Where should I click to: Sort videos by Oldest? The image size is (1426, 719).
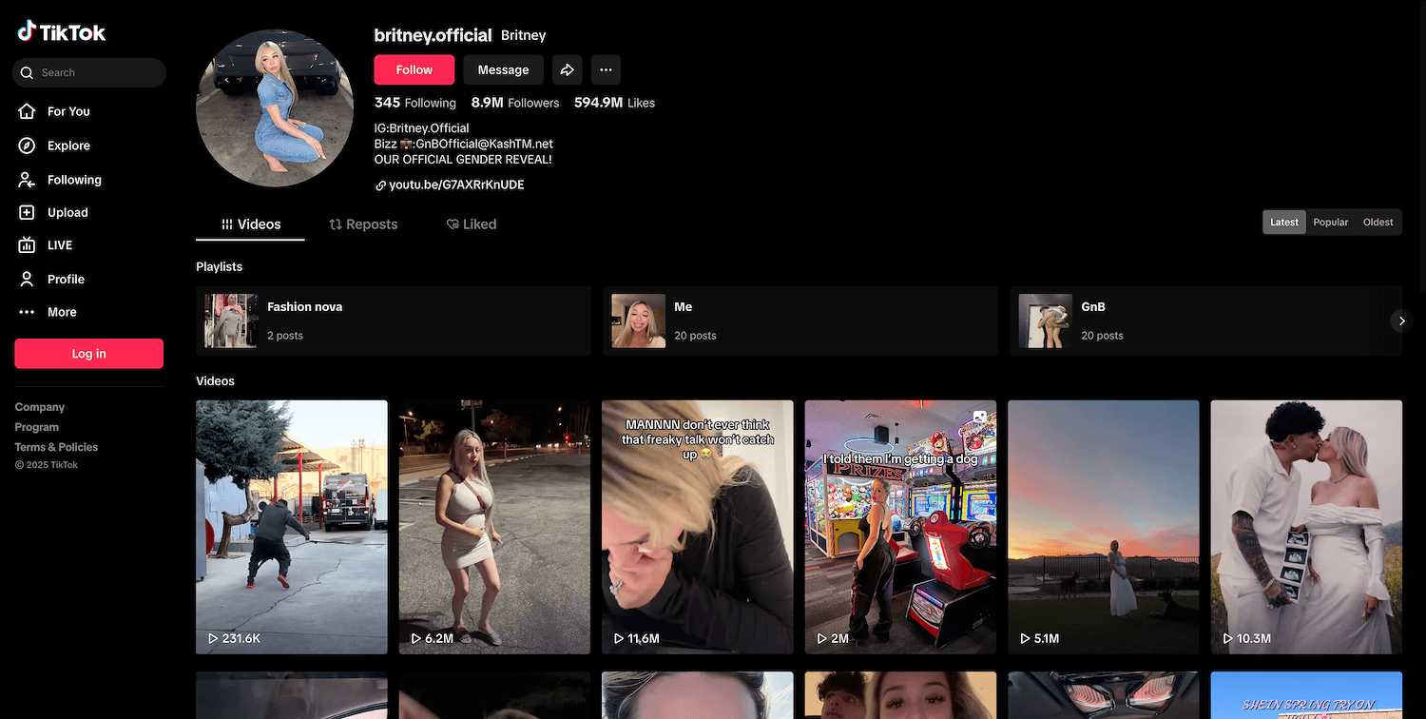click(x=1378, y=223)
